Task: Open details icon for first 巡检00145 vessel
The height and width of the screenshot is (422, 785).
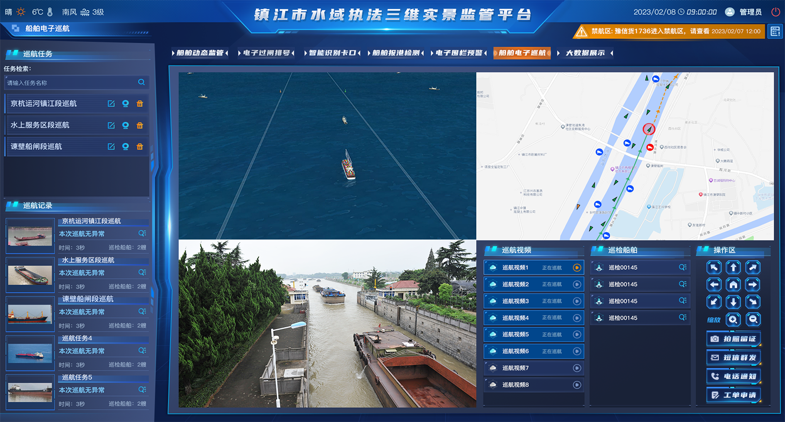Action: (x=682, y=267)
